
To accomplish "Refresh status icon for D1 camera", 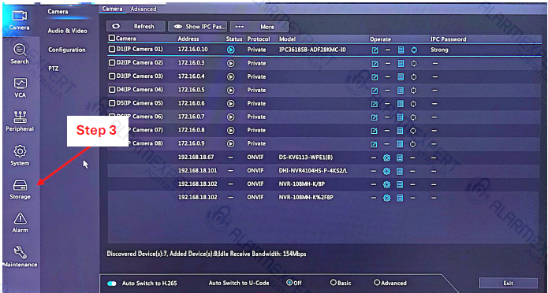I will 414,50.
